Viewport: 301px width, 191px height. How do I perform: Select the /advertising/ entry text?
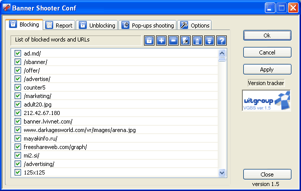[39, 164]
